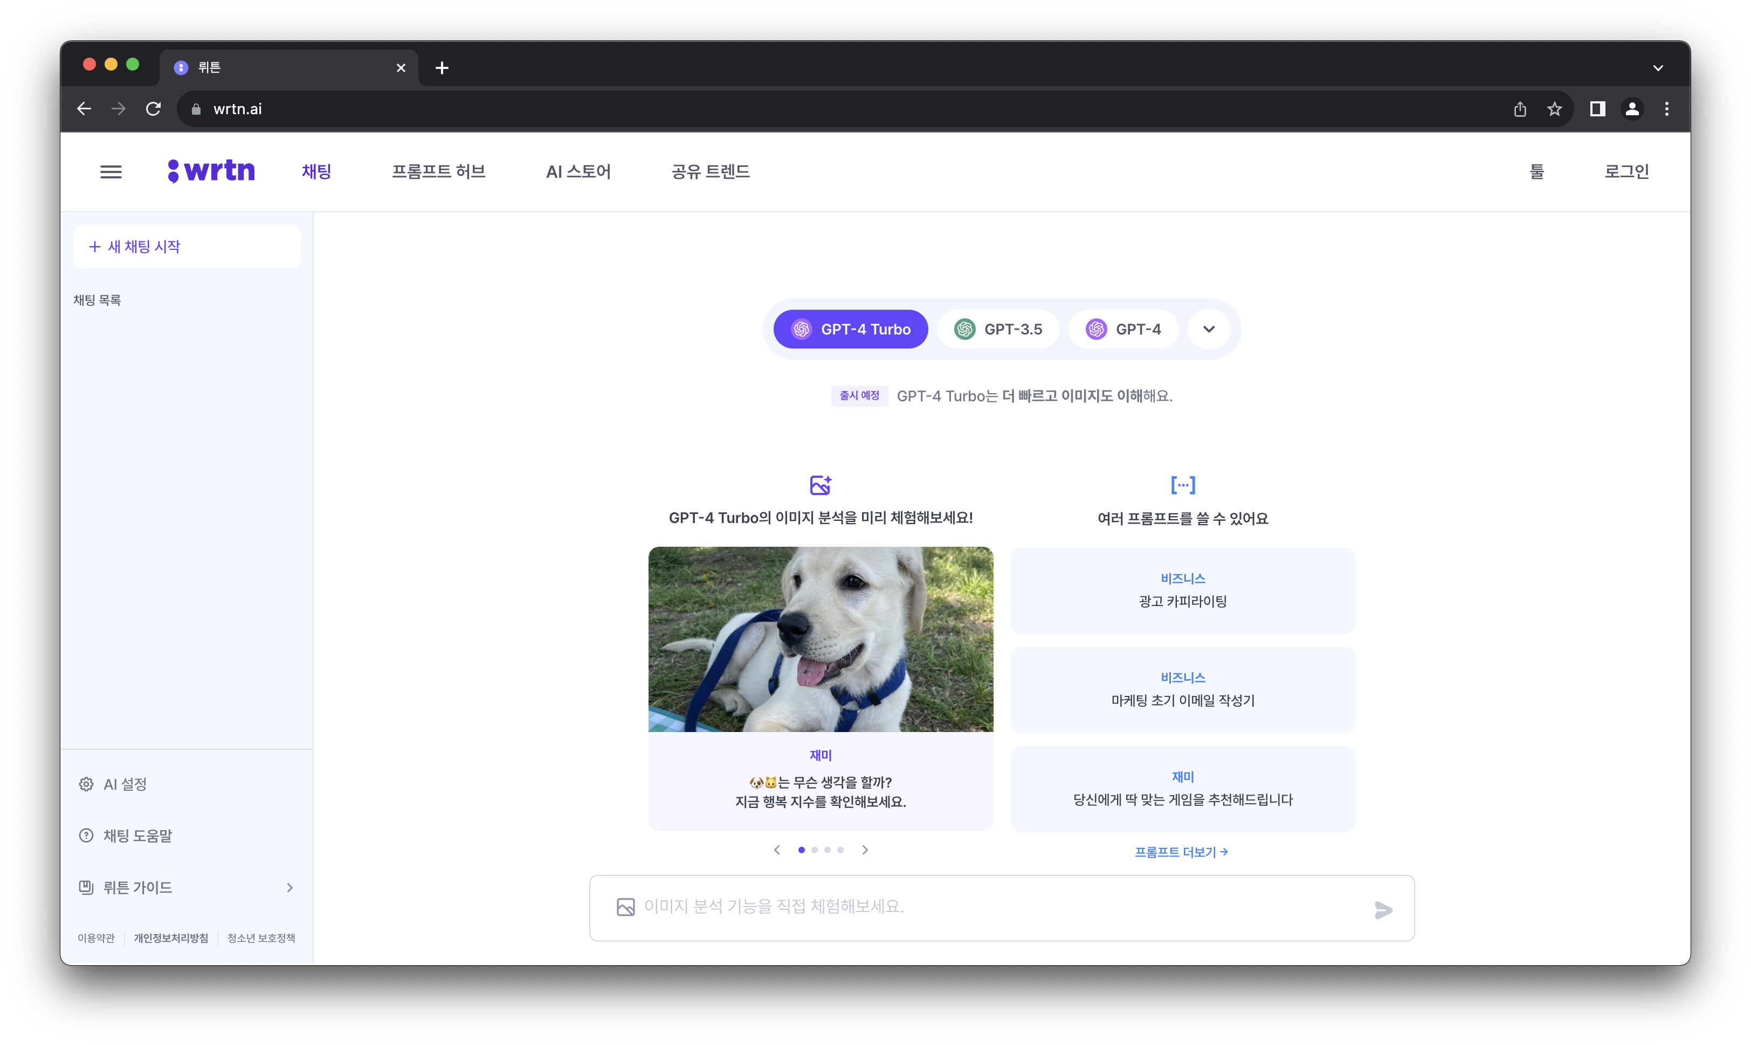Reload the page
The width and height of the screenshot is (1751, 1045).
coord(153,109)
